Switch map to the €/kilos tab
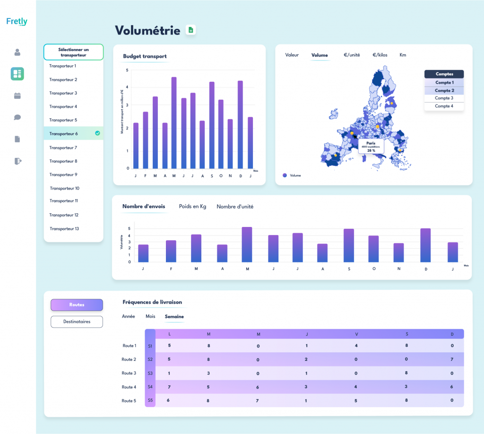The height and width of the screenshot is (434, 484). click(380, 55)
